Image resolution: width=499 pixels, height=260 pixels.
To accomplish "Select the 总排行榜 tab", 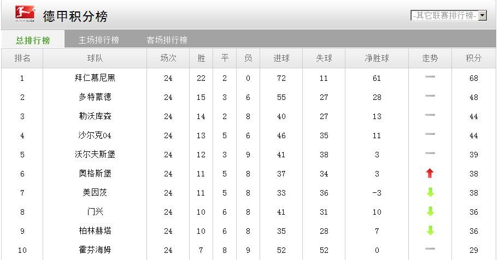I will [x=33, y=40].
